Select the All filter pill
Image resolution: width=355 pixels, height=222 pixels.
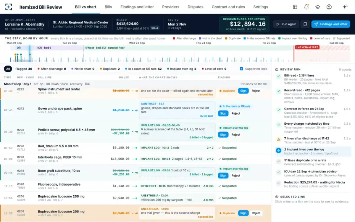point(8,69)
